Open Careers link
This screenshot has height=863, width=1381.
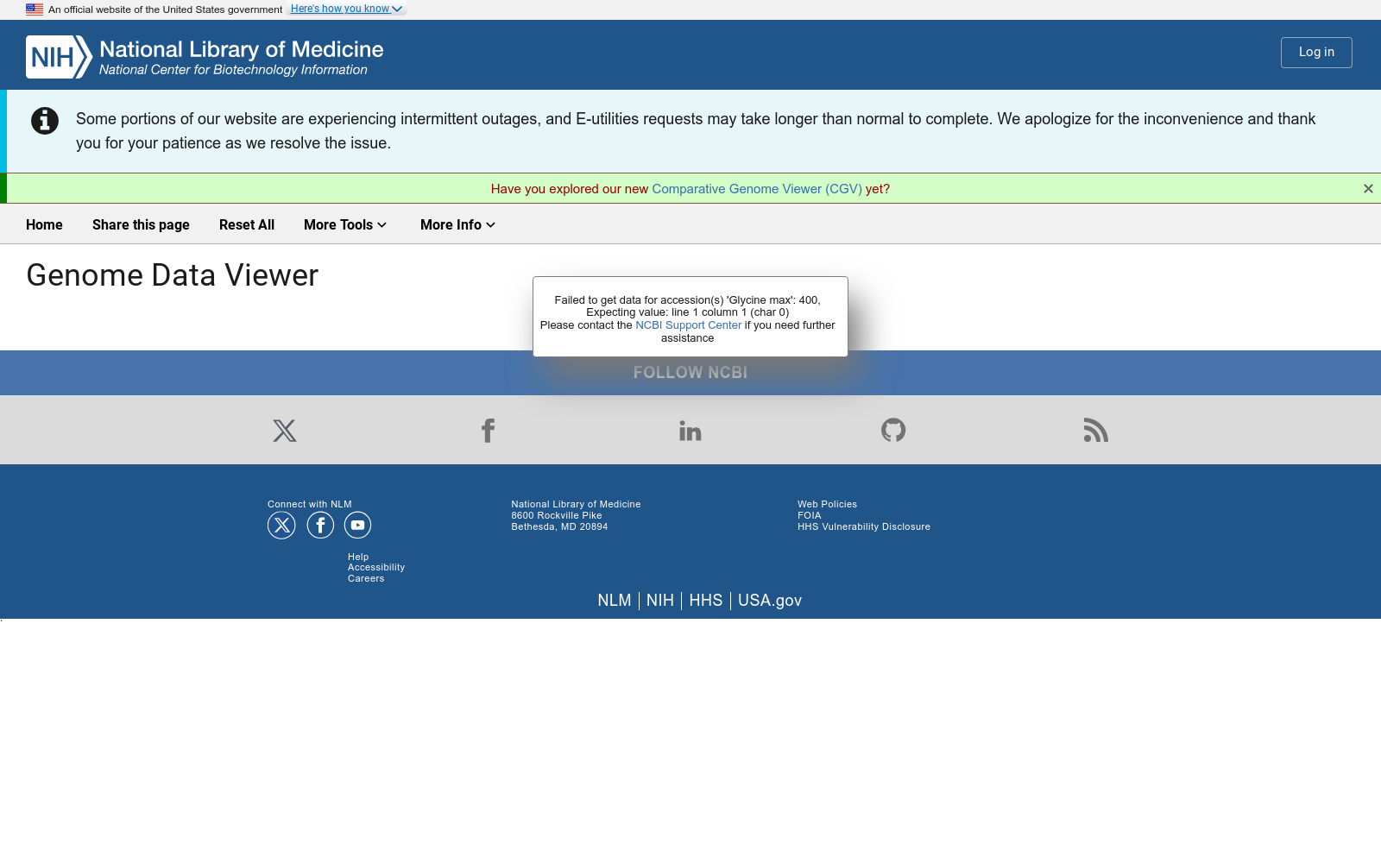[x=366, y=578]
